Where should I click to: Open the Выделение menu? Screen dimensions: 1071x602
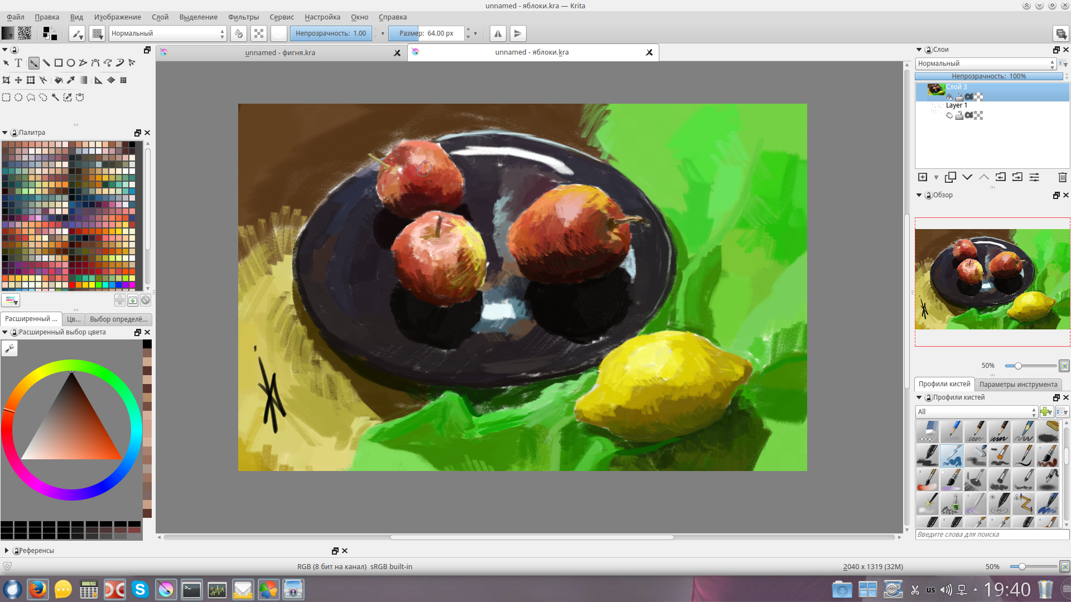click(x=198, y=17)
